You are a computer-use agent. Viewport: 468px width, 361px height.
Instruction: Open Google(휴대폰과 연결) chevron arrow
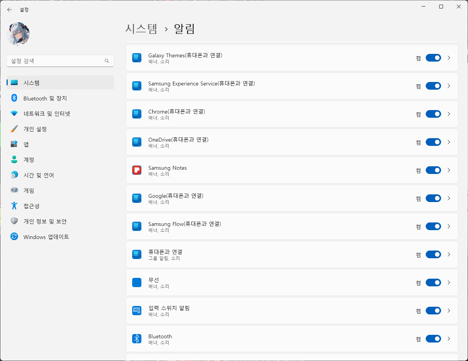[449, 198]
